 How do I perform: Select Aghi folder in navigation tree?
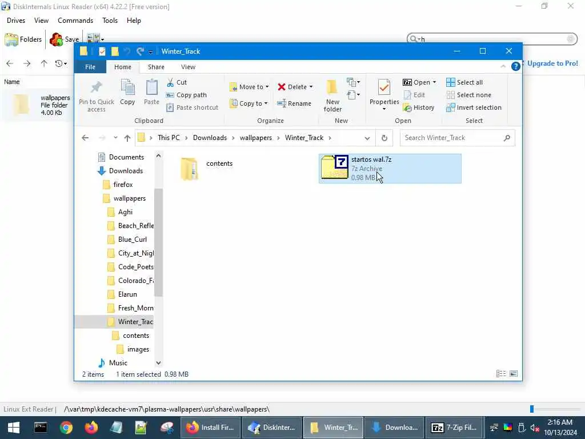(120, 212)
